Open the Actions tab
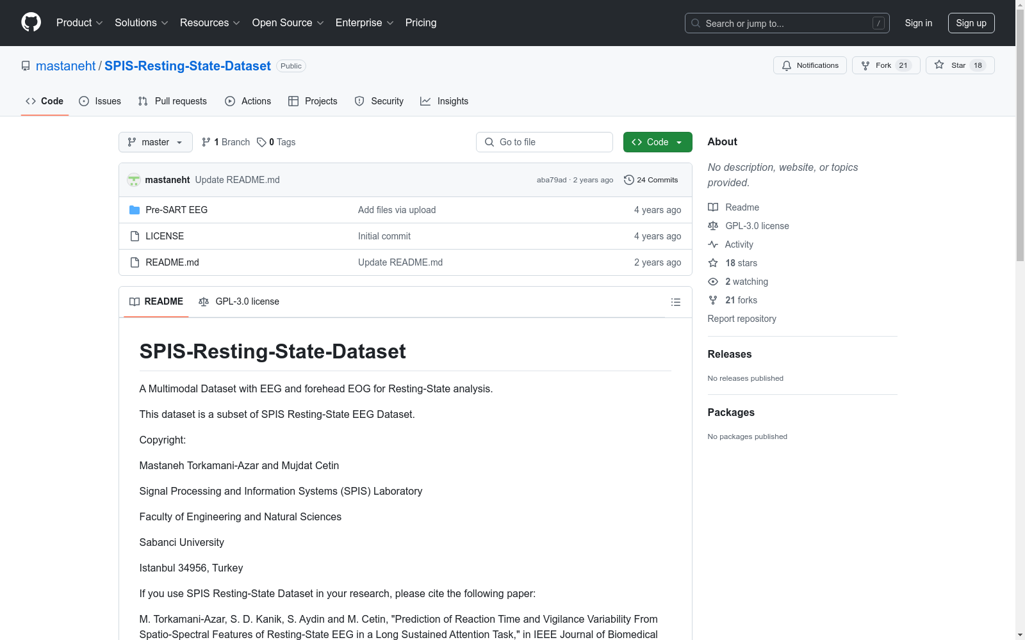This screenshot has width=1025, height=640. point(248,101)
